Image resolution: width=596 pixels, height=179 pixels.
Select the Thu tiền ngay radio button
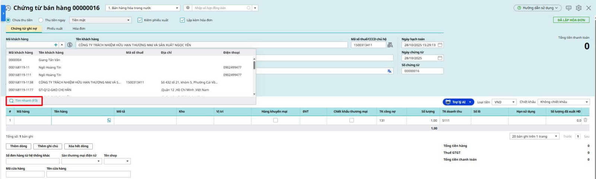pos(41,20)
